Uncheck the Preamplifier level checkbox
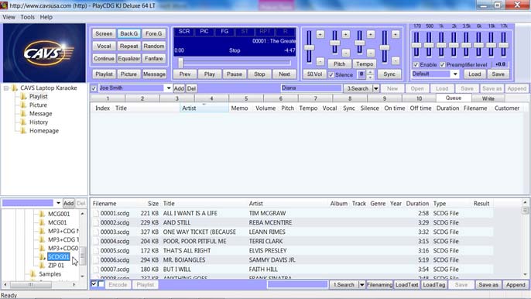Image resolution: width=531 pixels, height=299 pixels. point(442,65)
